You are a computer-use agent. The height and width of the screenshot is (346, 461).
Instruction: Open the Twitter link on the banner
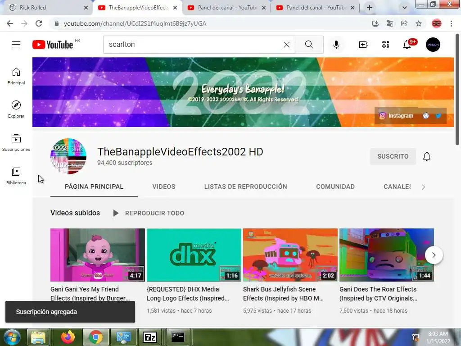click(x=438, y=116)
